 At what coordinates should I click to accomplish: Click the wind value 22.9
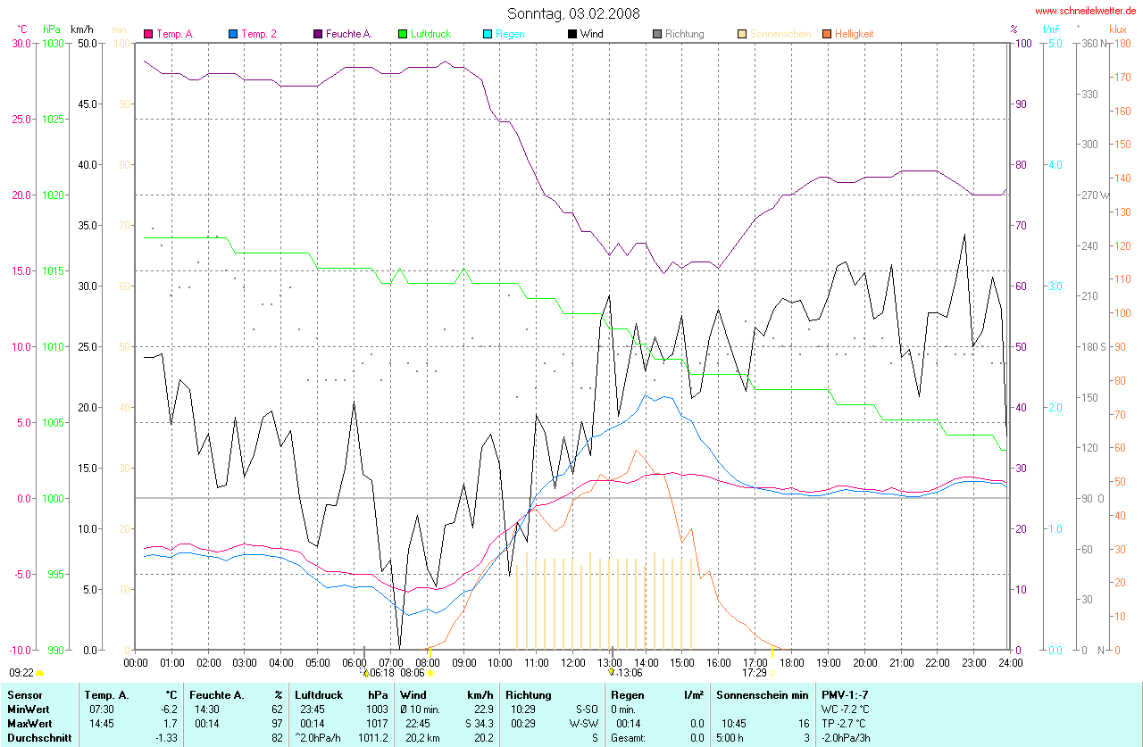(483, 708)
